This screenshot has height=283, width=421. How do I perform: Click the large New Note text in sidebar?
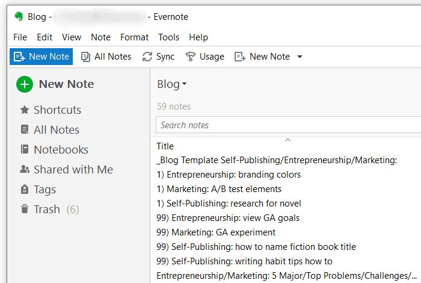point(66,84)
